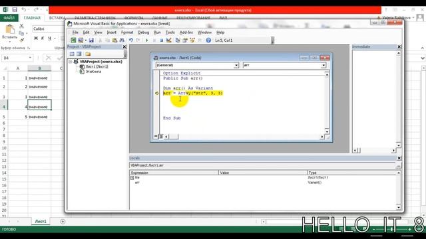Click Excel Cut scissors icon
This screenshot has height=239, width=426.
(21, 26)
